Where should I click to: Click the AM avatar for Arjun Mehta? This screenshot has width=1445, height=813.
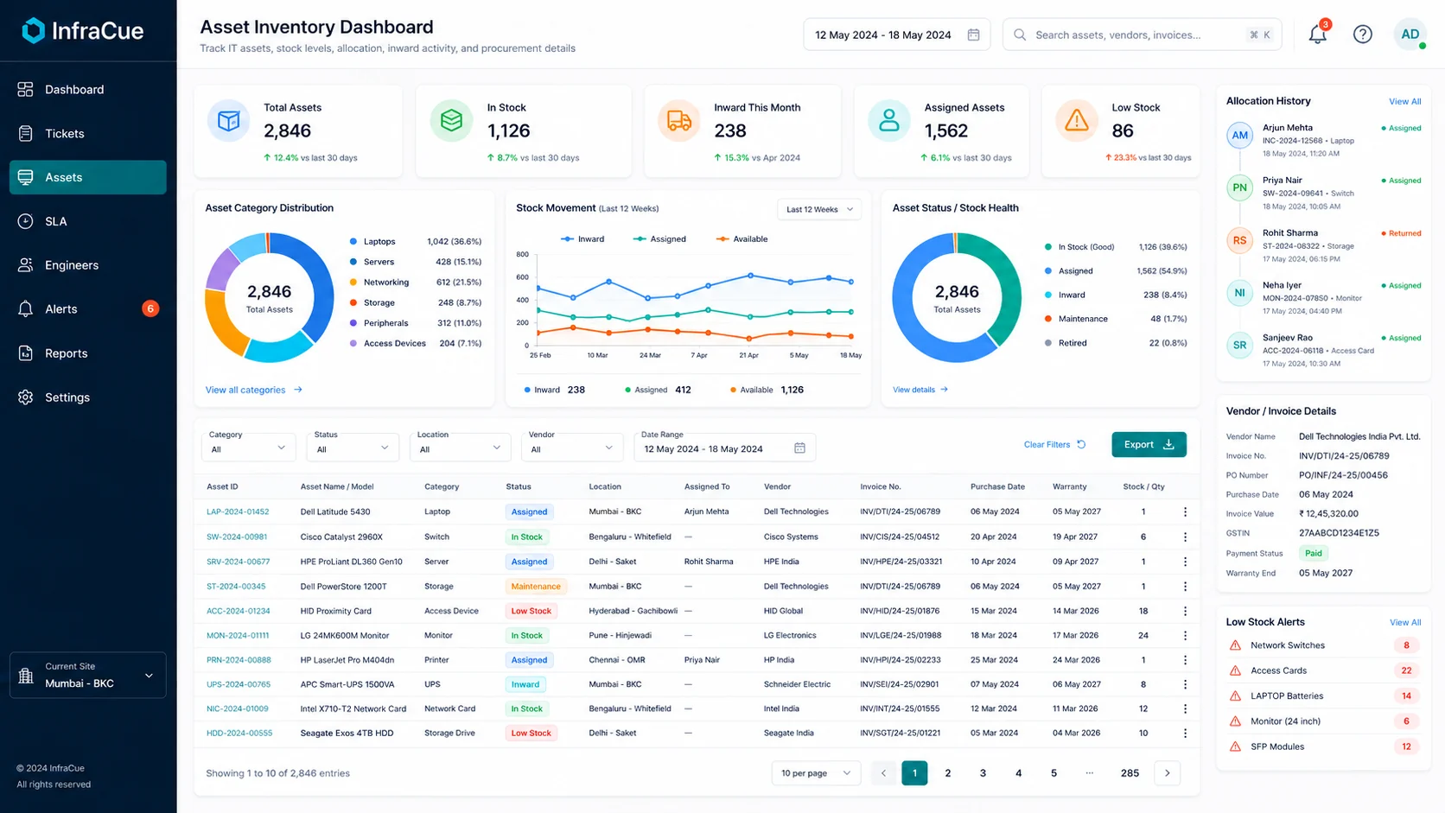[1240, 136]
